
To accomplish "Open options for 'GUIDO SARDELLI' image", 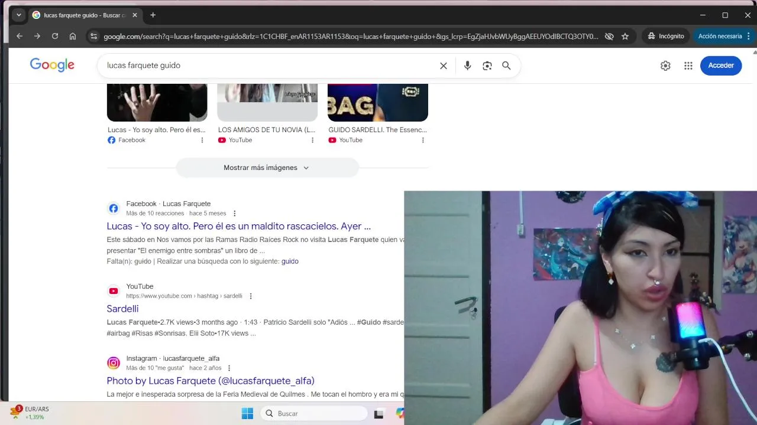I will coord(423,140).
